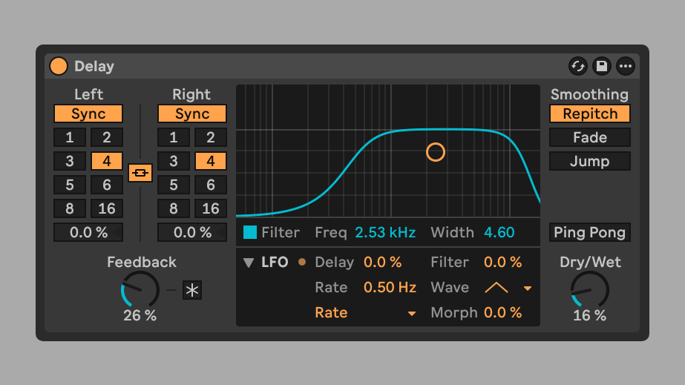Screen dimensions: 685x385
Task: Collapse the LFO section triangle
Action: (x=249, y=263)
